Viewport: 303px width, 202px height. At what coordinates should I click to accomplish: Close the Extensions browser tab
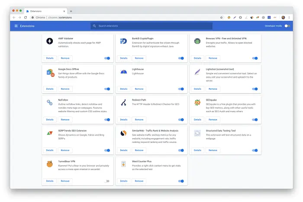coord(64,11)
